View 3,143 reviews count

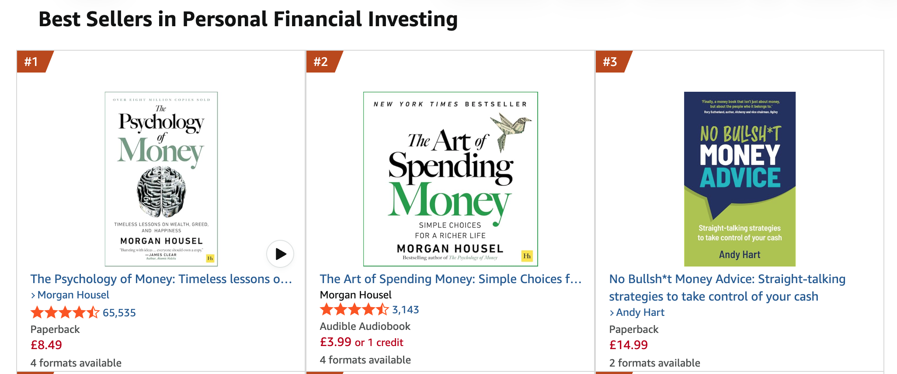pyautogui.click(x=406, y=310)
